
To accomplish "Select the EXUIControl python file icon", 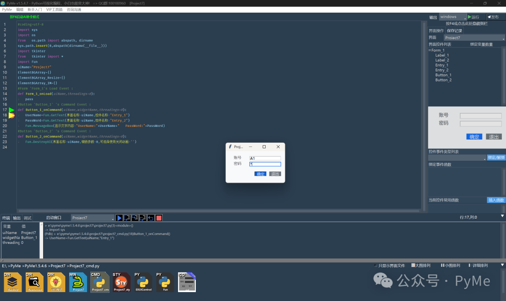I will pyautogui.click(x=143, y=282).
